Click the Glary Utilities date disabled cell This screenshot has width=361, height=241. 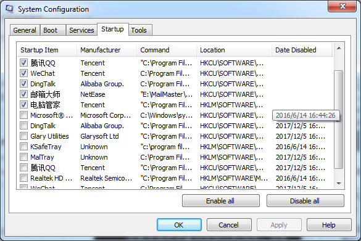(301, 136)
